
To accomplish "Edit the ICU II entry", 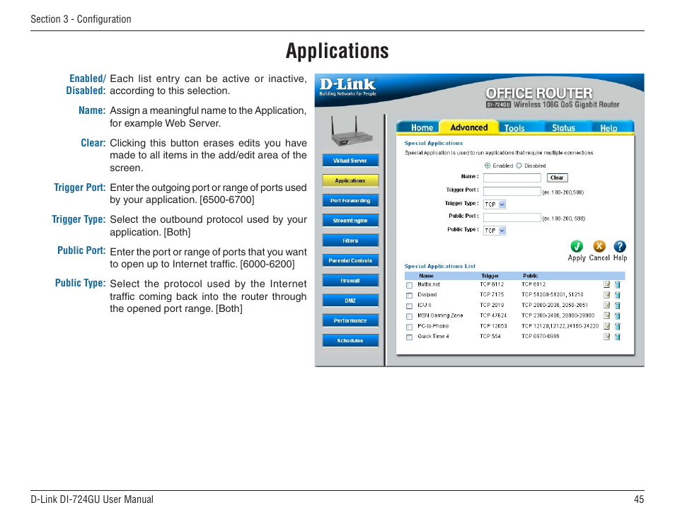I will (x=606, y=305).
